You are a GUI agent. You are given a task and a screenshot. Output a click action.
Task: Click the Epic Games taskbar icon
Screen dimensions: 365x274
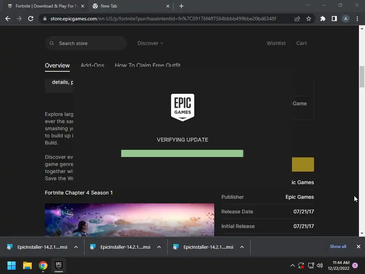click(59, 265)
